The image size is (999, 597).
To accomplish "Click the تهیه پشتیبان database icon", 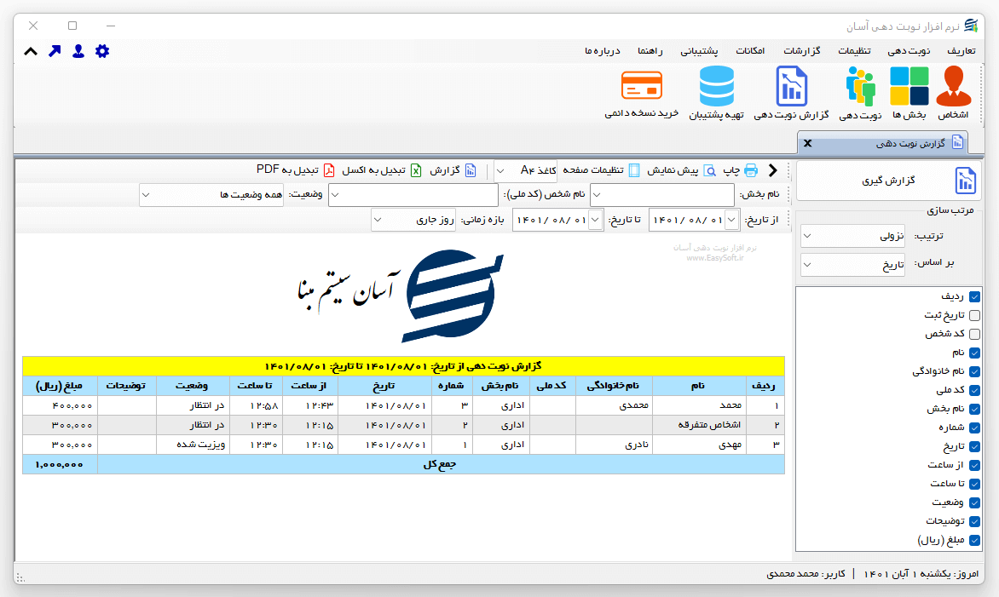I will coord(717,86).
